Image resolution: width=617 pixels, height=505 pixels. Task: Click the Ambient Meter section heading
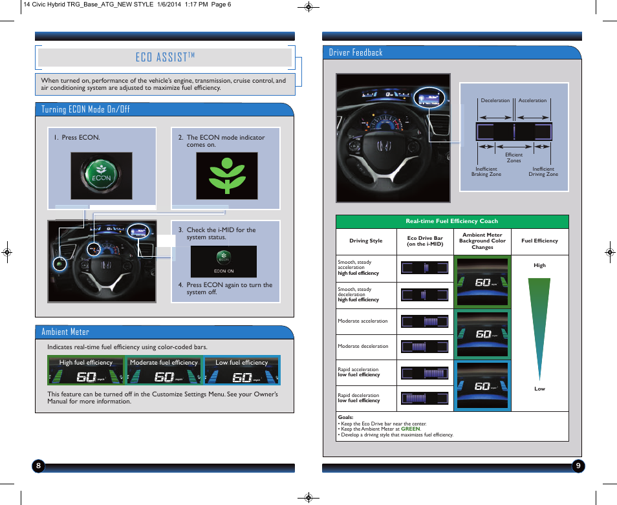pos(65,332)
